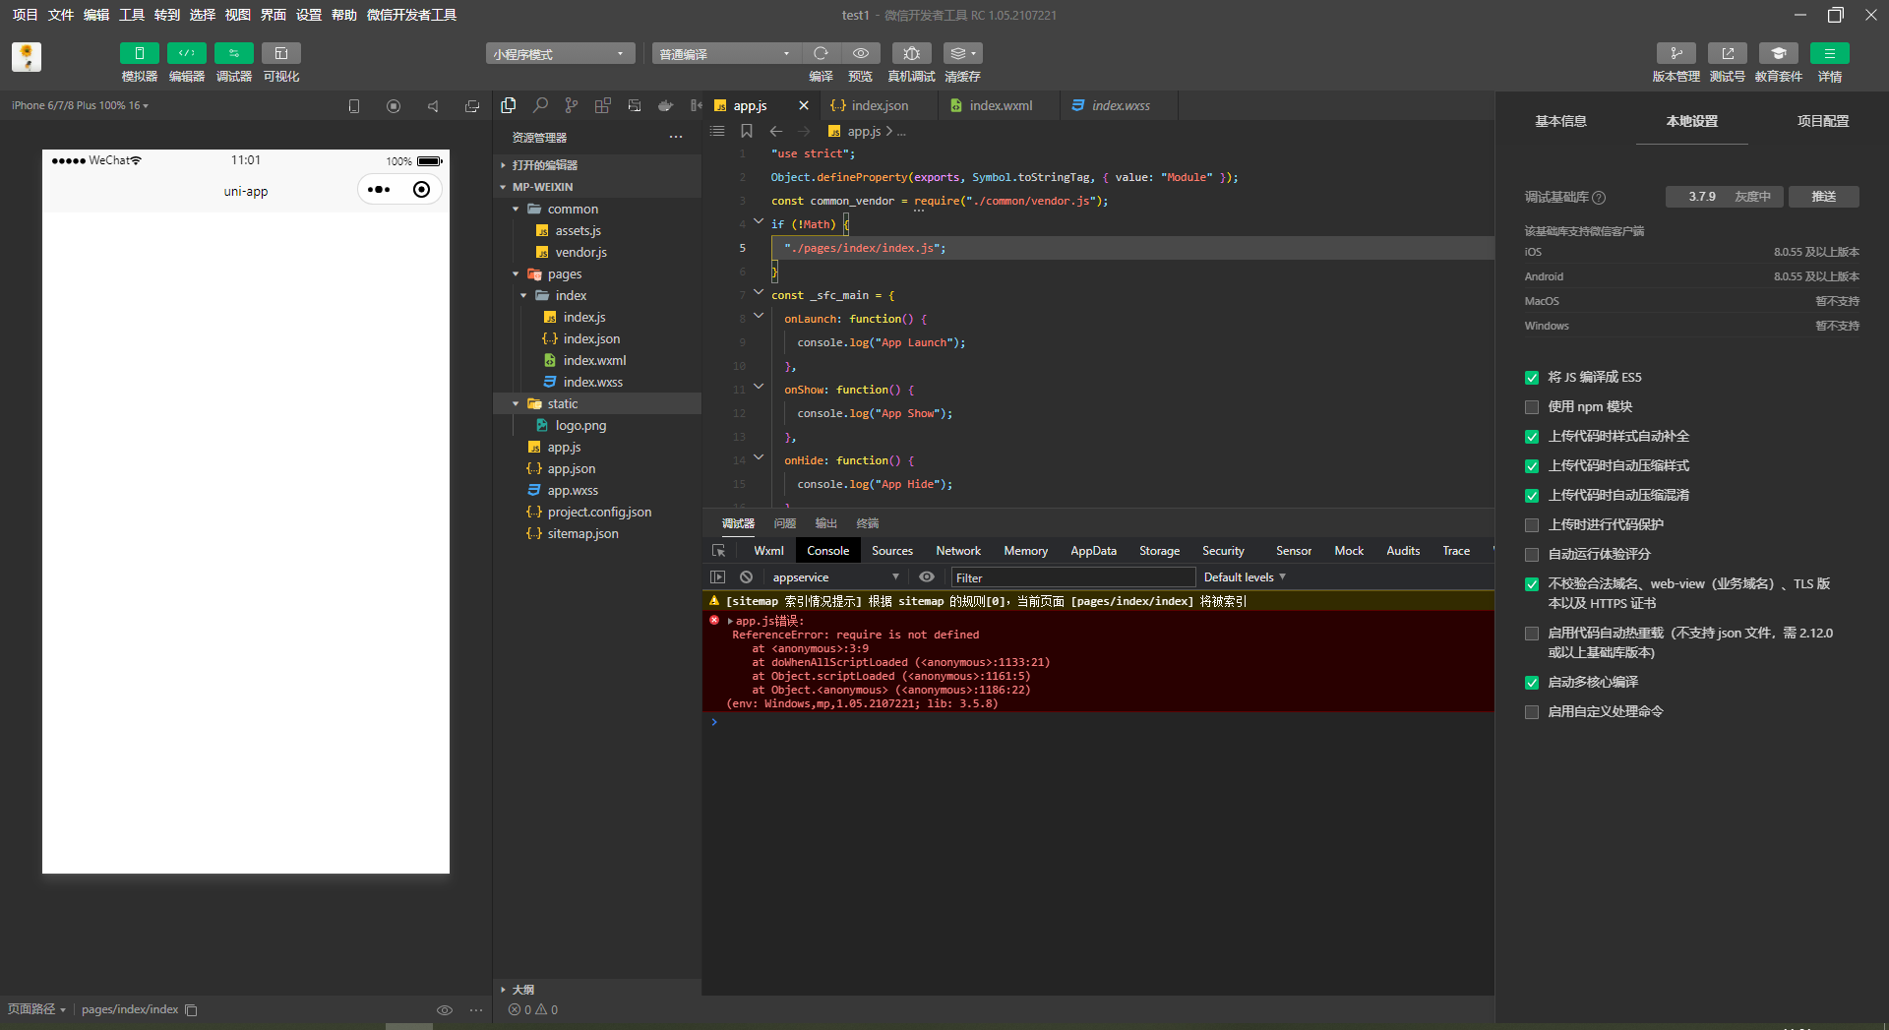Viewport: 1889px width, 1030px height.
Task: Switch to the project configuration tab
Action: click(1823, 121)
